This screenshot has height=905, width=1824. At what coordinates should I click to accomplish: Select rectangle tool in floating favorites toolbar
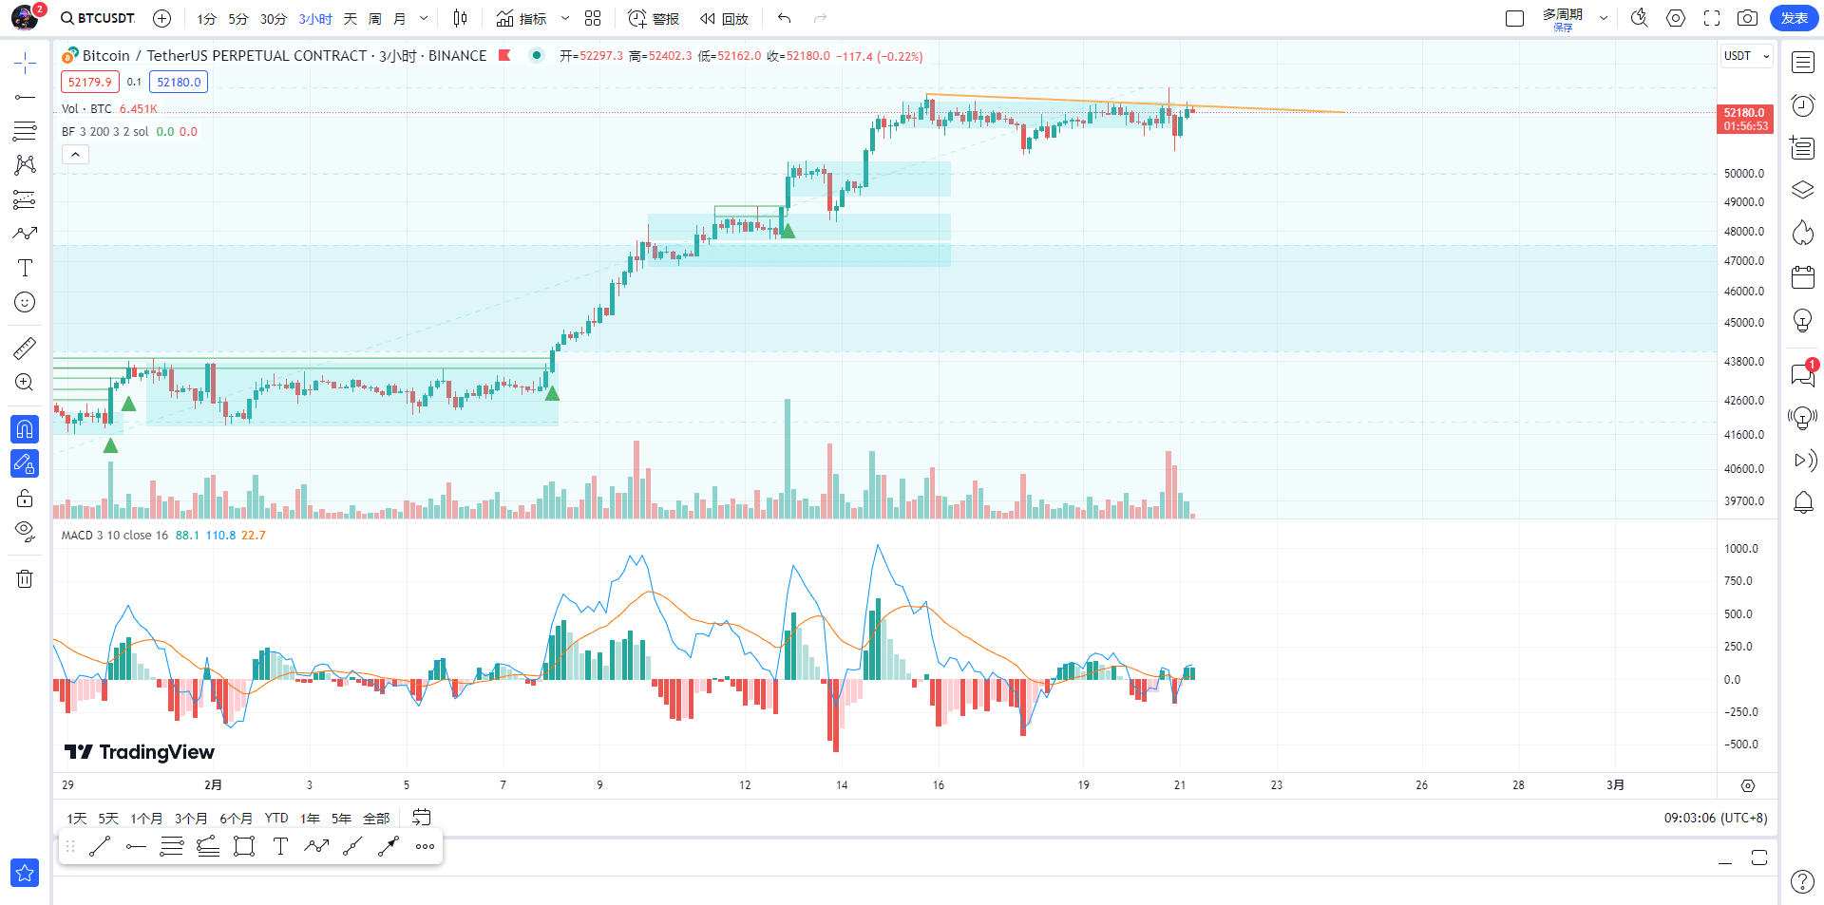(x=244, y=846)
